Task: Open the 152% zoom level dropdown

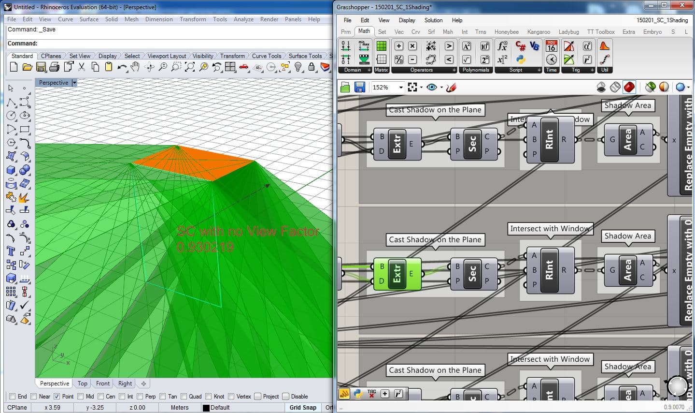Action: pos(401,88)
